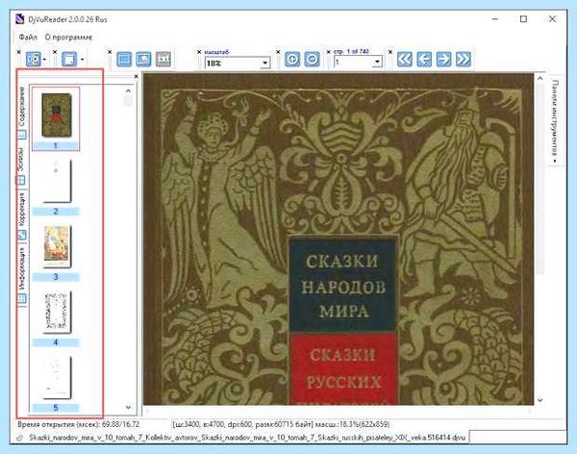Close the page number toolbar section
Screen dimensions: 577x454
tap(329, 52)
